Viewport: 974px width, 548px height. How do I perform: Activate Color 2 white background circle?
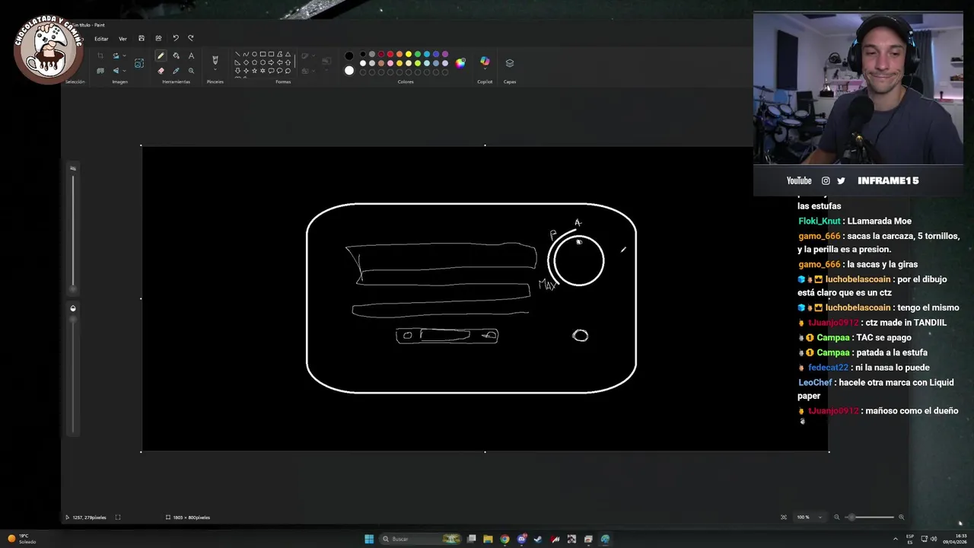349,71
